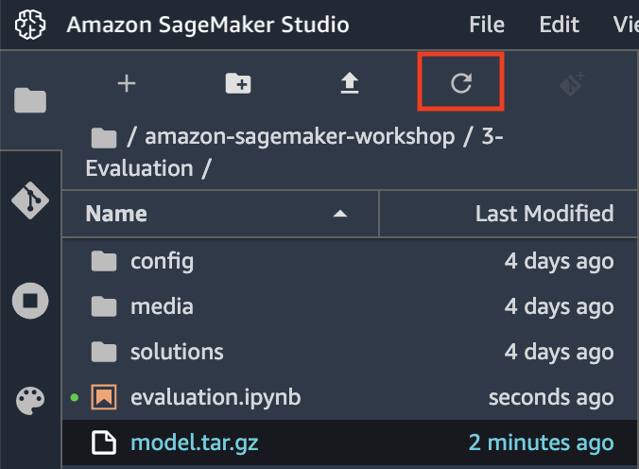Screen dimensions: 639x469
Task: Click the upload files arrow icon
Action: [350, 83]
